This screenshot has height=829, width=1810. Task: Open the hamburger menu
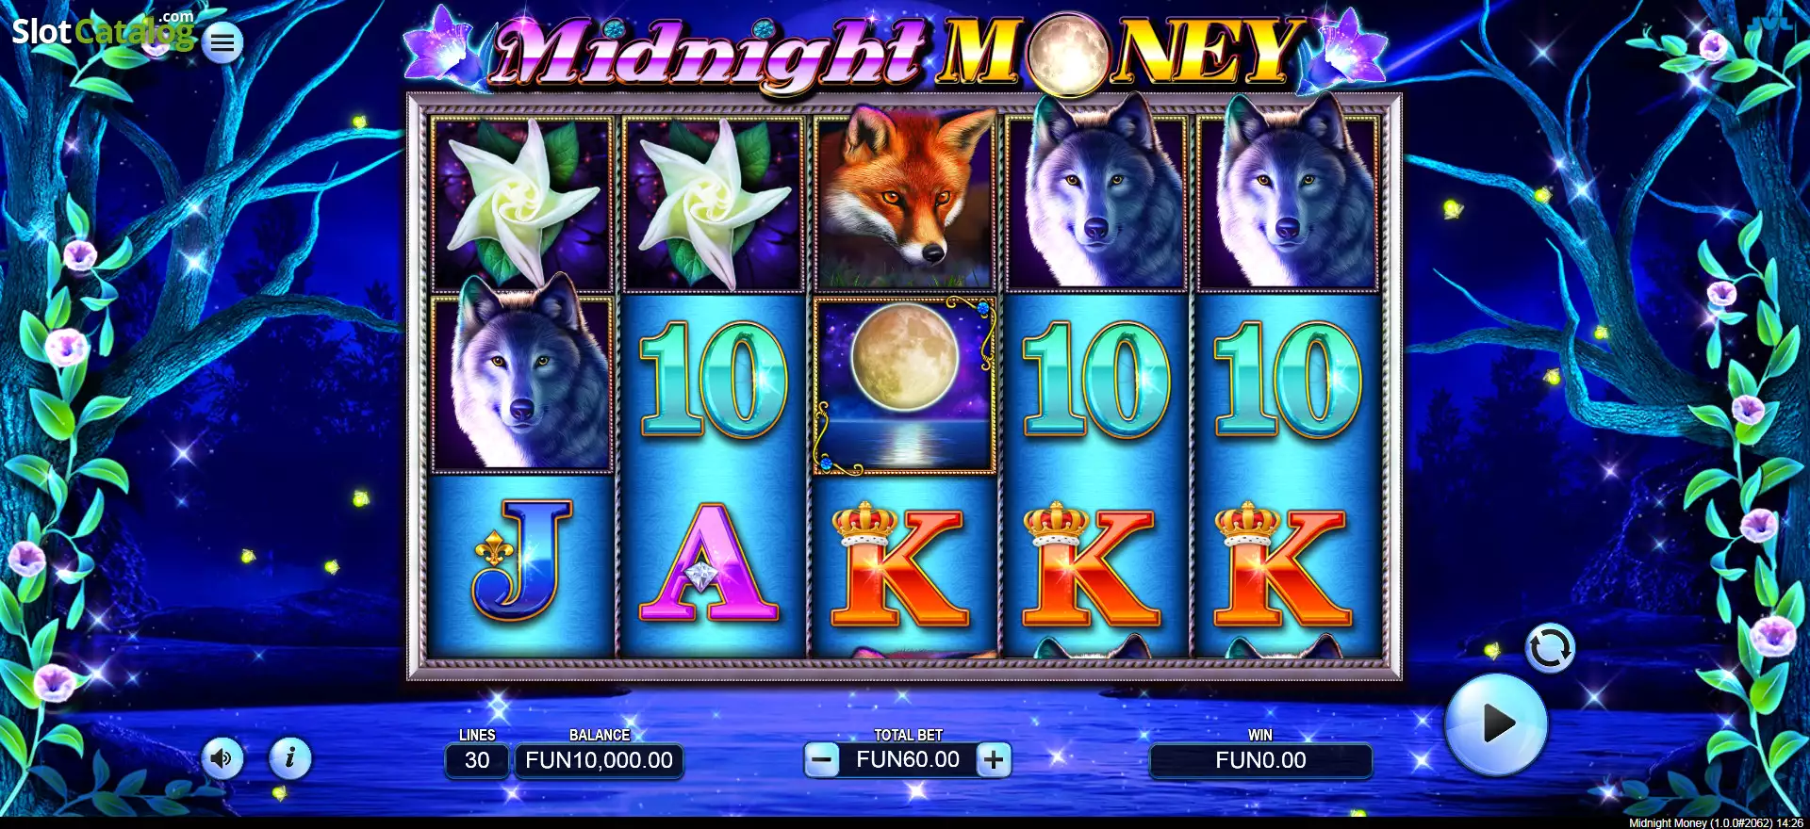[222, 42]
